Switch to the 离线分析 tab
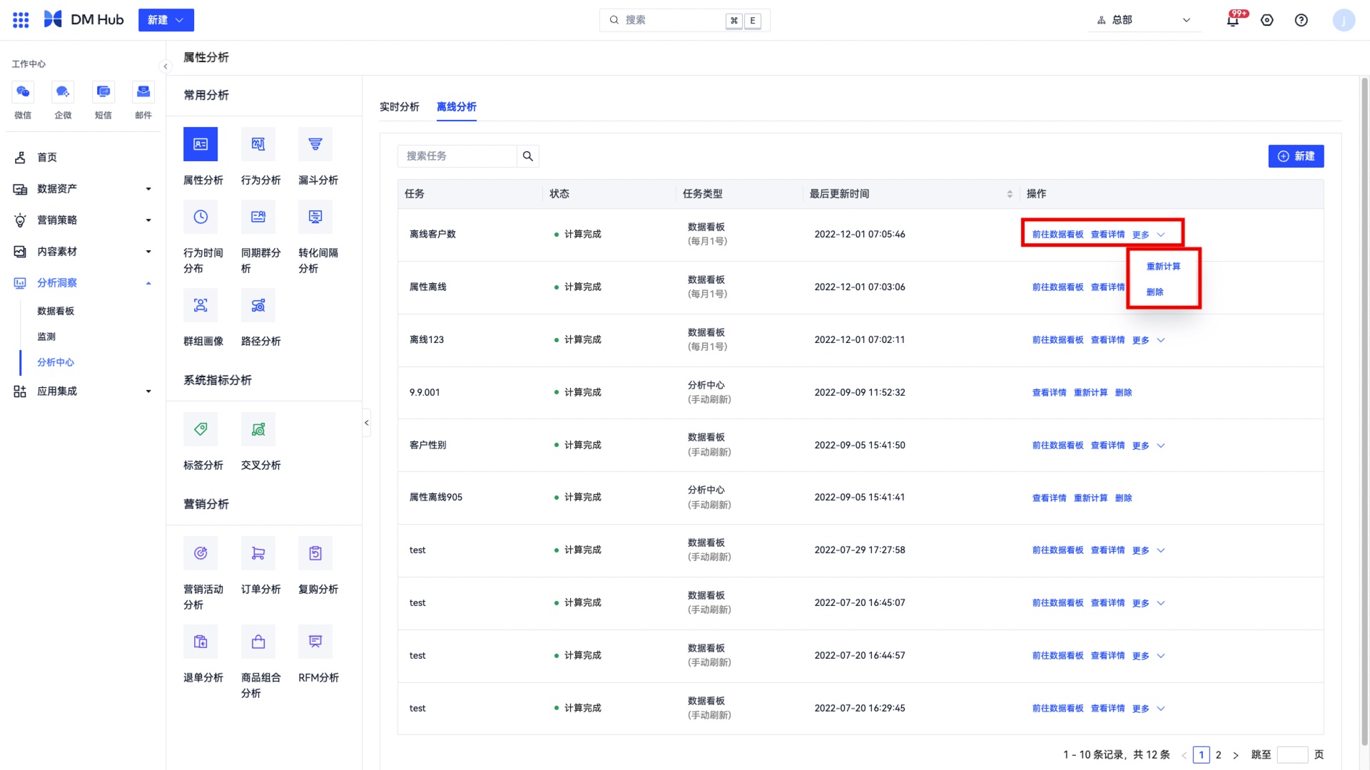 [457, 107]
